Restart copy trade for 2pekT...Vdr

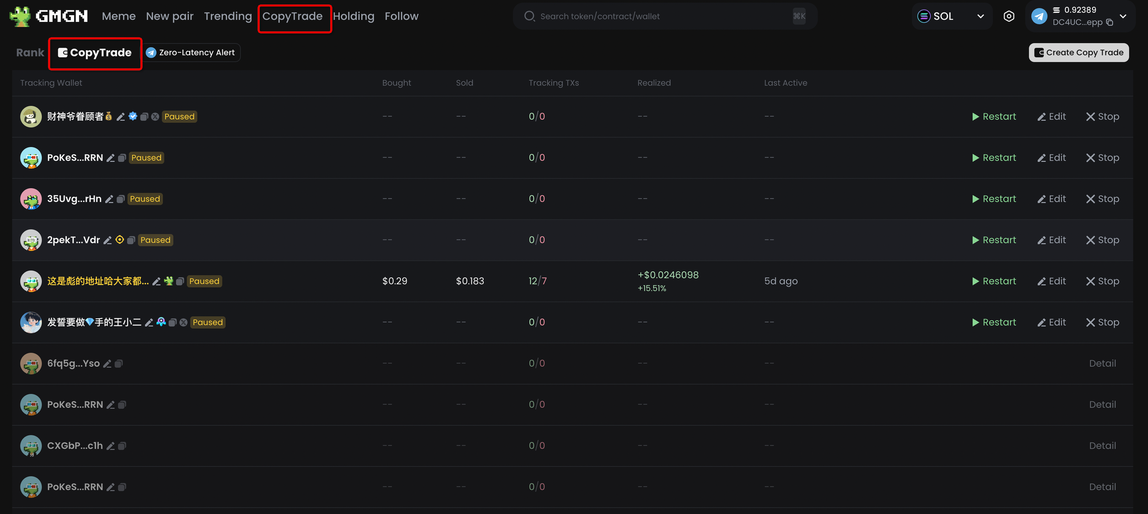[994, 240]
